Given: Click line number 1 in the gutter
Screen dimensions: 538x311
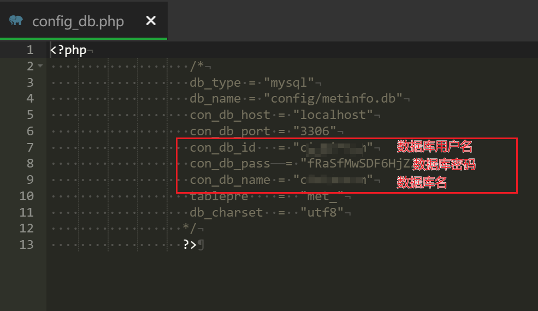Looking at the screenshot, I should point(30,50).
